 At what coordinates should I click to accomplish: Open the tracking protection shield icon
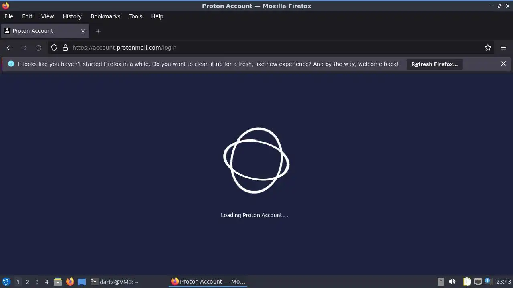(54, 48)
